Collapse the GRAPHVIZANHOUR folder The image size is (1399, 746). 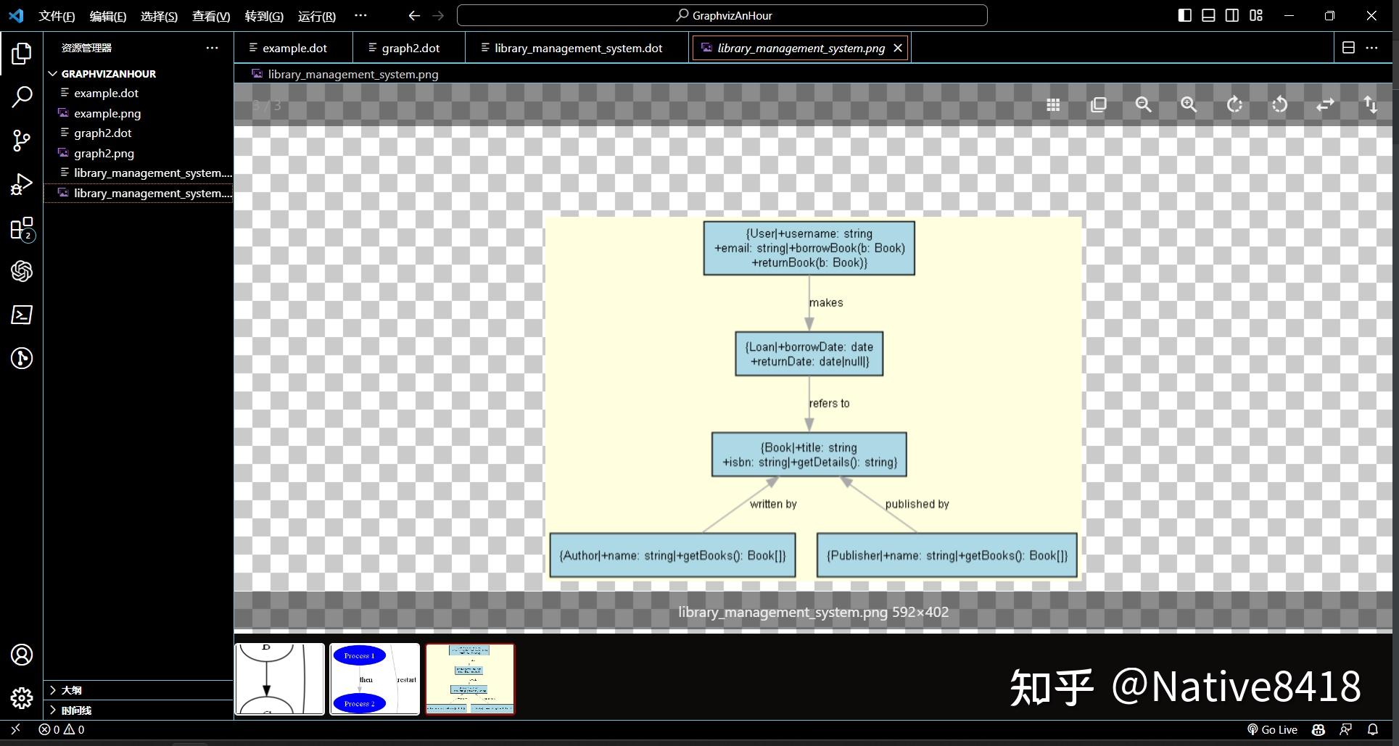pos(52,73)
